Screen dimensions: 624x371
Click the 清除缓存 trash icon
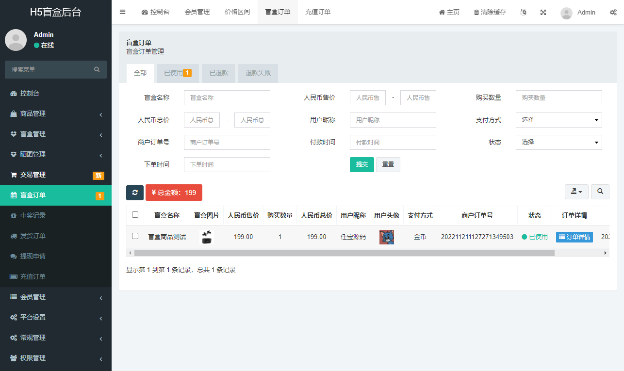click(476, 13)
